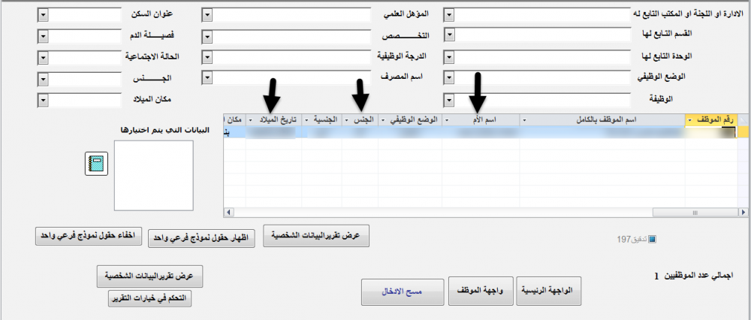Click اخفاء حقول نموذج فرعي واحد button
The width and height of the screenshot is (751, 320).
[89, 236]
